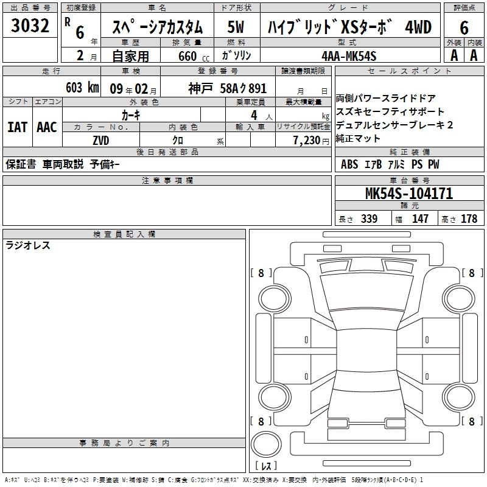Click the model code 4AA-MK54S
This screenshot has height=487, width=487.
click(349, 56)
